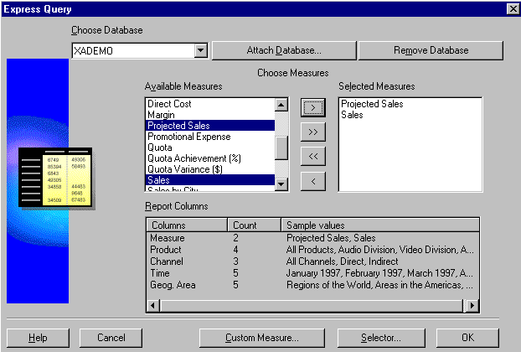
Task: Click the double left arrow remove-all button
Action: click(312, 156)
